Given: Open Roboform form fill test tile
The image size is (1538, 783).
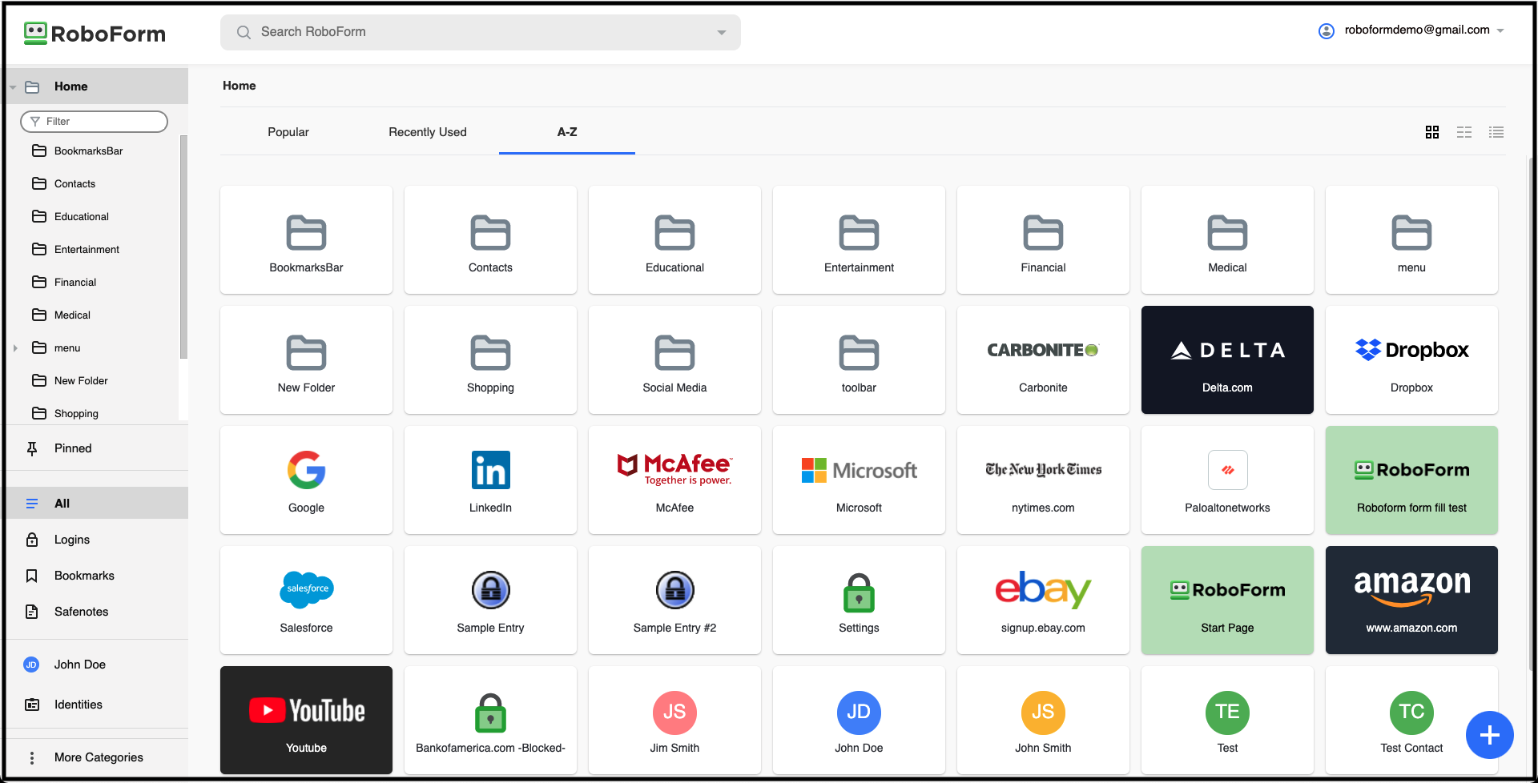Looking at the screenshot, I should coord(1411,480).
